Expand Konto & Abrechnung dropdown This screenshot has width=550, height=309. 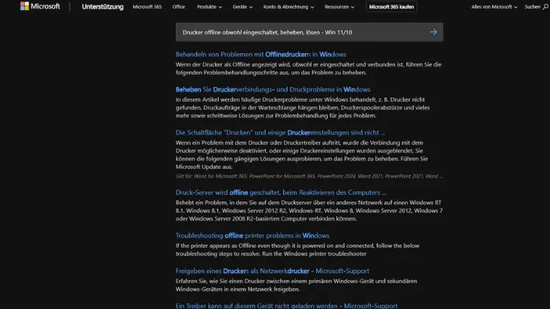coord(288,7)
